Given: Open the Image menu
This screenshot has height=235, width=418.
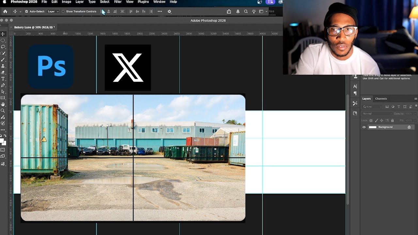Looking at the screenshot, I should (66, 2).
